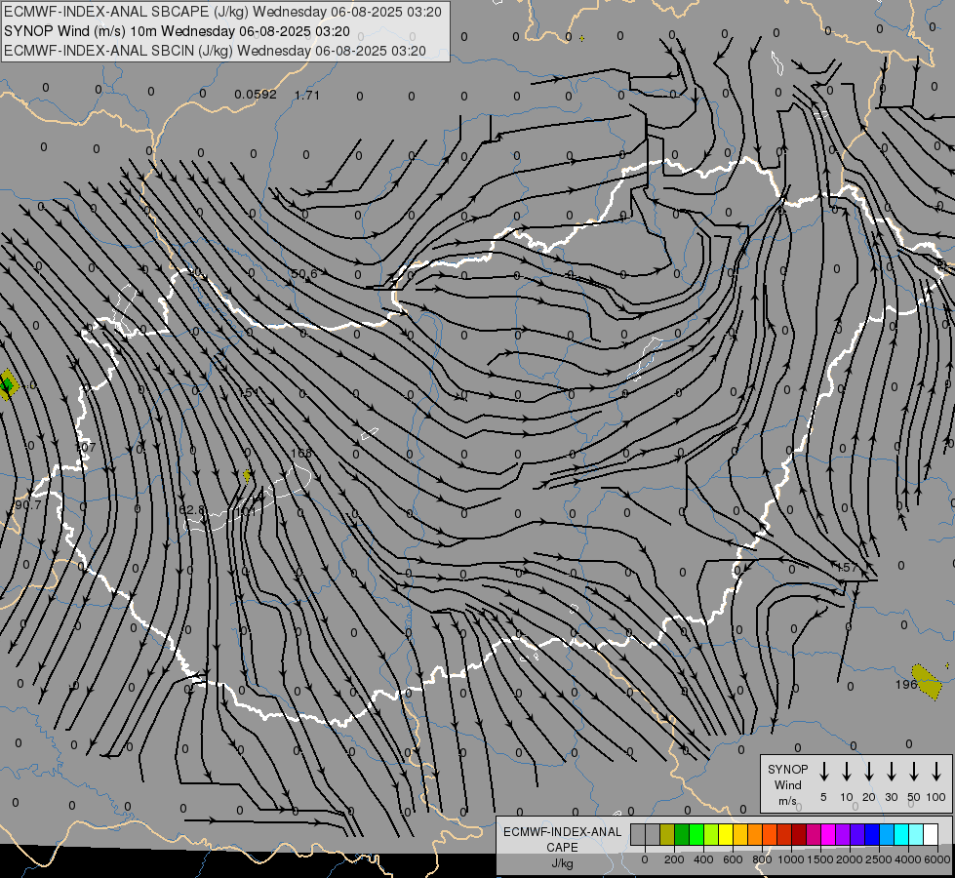Click the 196 value beside olive patch
955x878 pixels.
pyautogui.click(x=906, y=684)
